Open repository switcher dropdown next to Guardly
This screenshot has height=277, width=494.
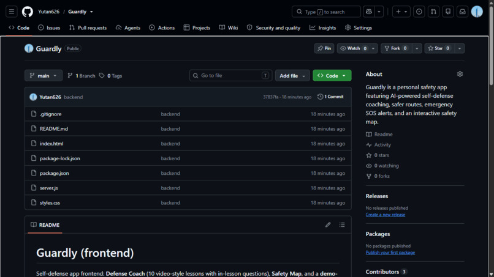click(91, 12)
